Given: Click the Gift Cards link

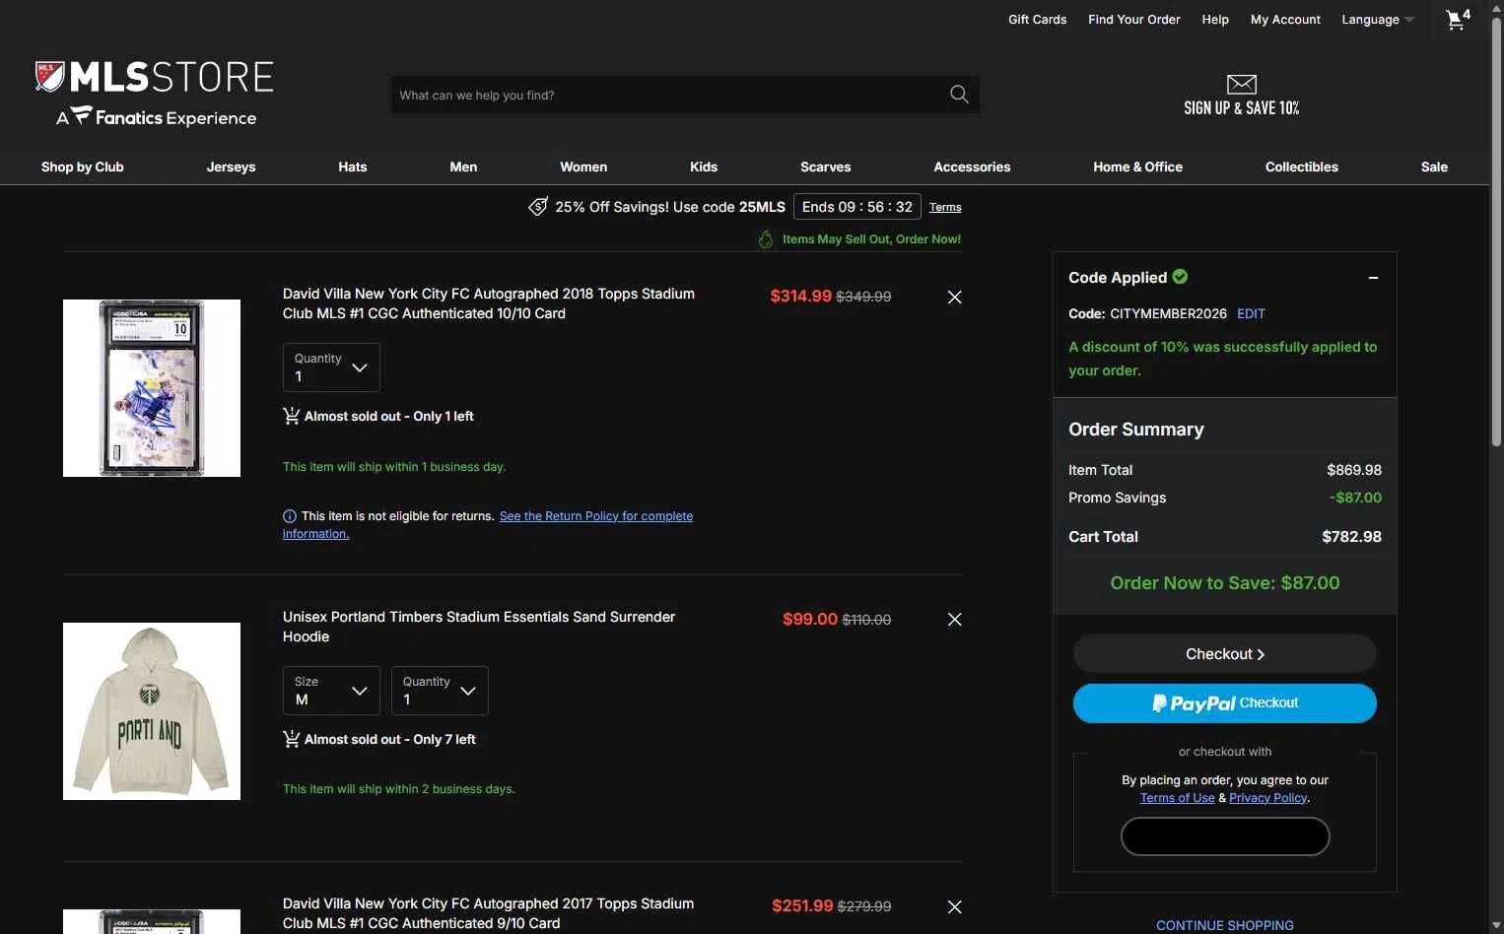Looking at the screenshot, I should point(1038,20).
